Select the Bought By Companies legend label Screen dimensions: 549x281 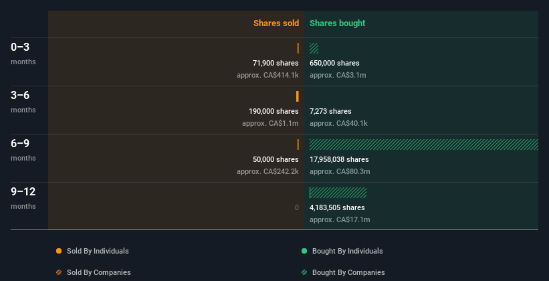(x=348, y=272)
